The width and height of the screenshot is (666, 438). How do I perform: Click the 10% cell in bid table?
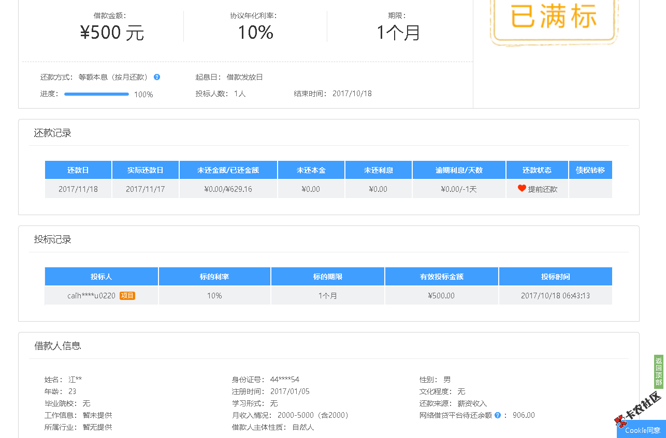214,296
